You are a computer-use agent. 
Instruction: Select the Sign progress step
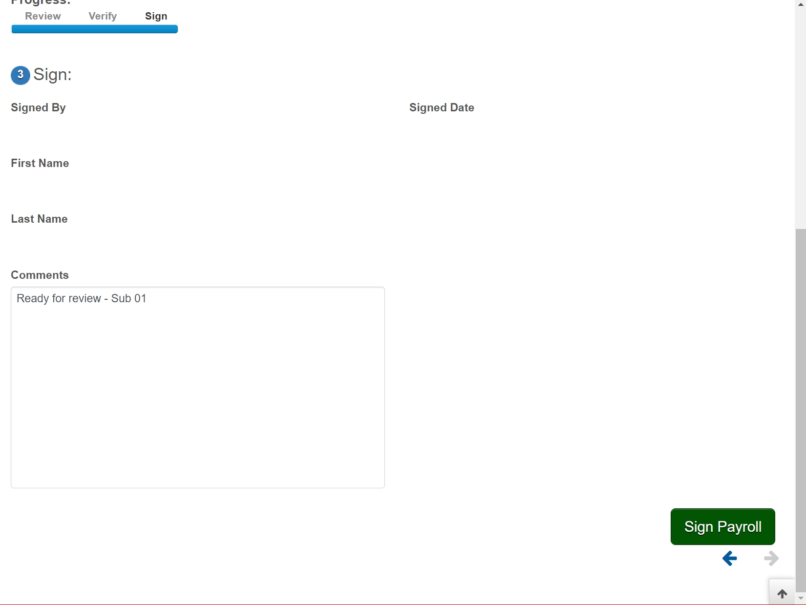click(156, 16)
